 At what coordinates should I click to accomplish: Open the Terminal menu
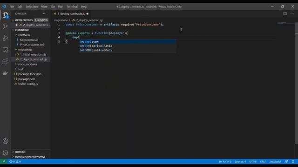pyautogui.click(x=72, y=6)
